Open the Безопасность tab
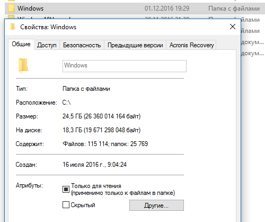The width and height of the screenshot is (265, 222). coord(82,45)
